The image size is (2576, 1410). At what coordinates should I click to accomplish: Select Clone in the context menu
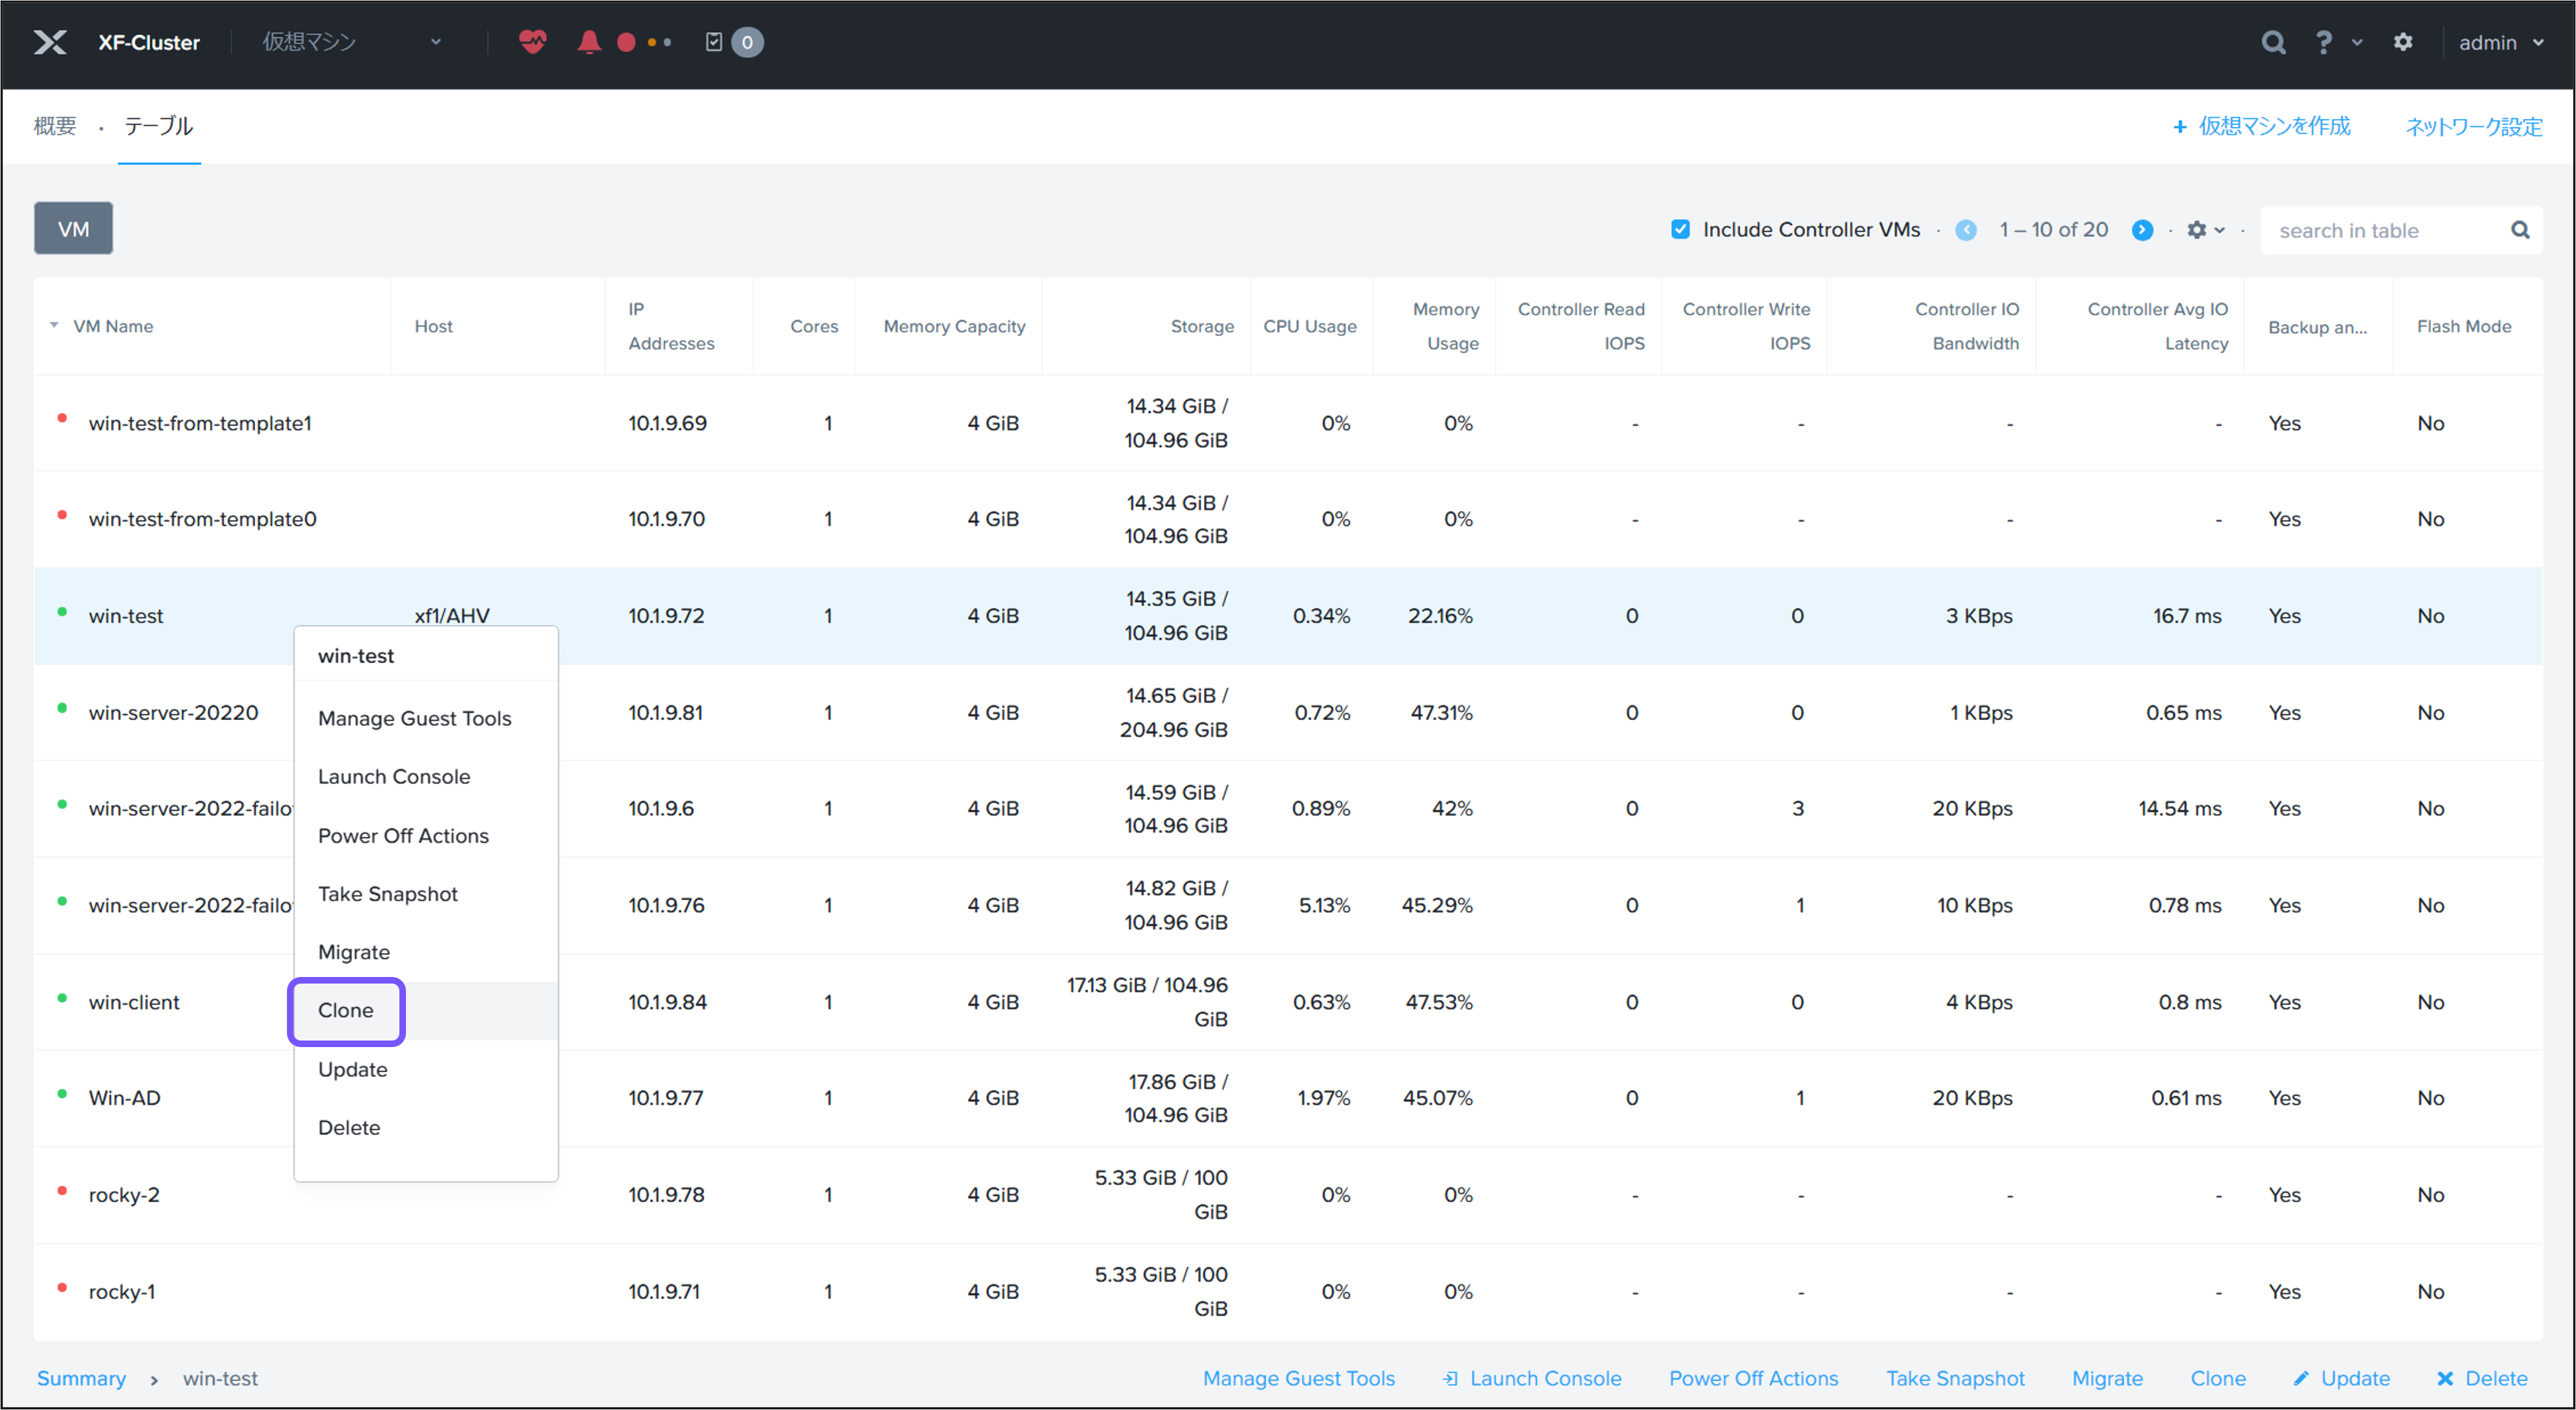point(346,1010)
